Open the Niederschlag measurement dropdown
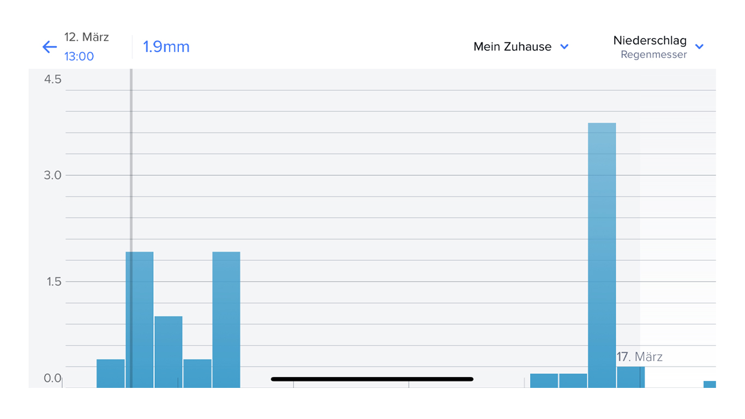This screenshot has width=745, height=419. pos(650,41)
